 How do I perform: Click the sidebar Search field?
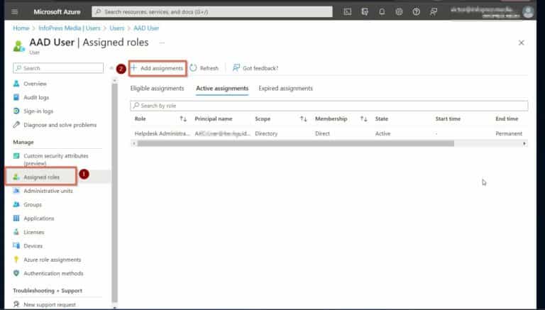58,68
